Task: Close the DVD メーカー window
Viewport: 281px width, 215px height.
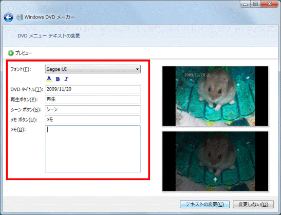Action: pyautogui.click(x=269, y=4)
